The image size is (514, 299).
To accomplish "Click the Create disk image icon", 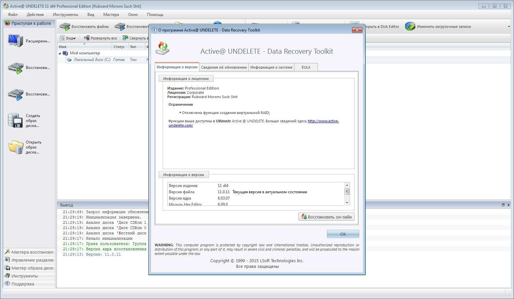I will [15, 121].
